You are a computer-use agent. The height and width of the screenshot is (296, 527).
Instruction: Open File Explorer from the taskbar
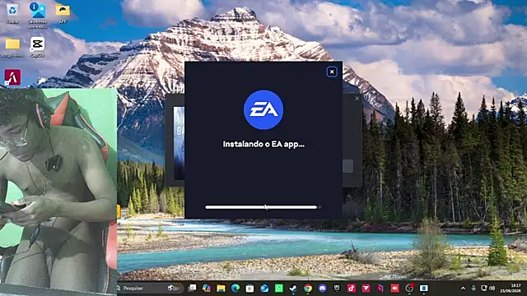point(221,288)
